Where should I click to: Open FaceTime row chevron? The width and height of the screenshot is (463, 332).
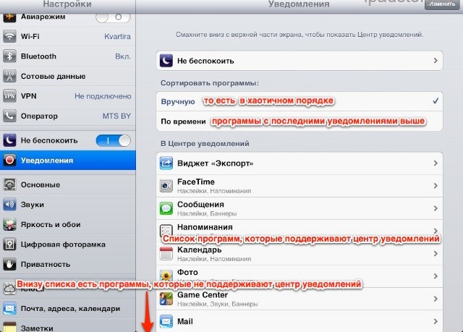click(x=436, y=186)
